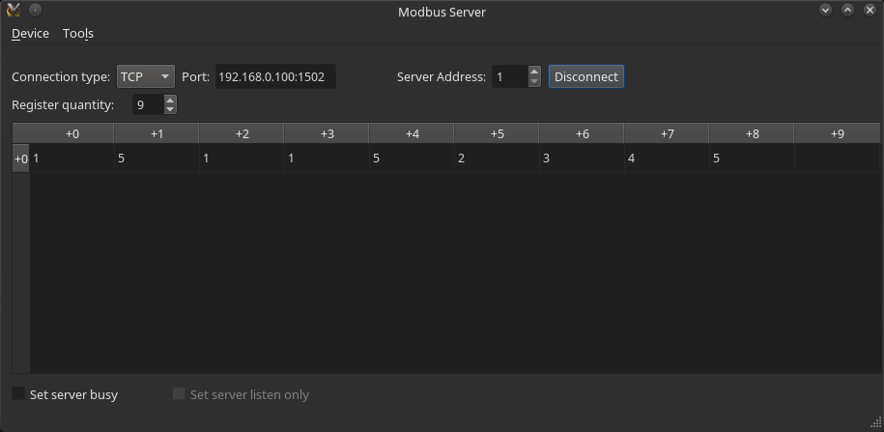Click the Register quantity value field
The image size is (884, 432).
tap(148, 105)
